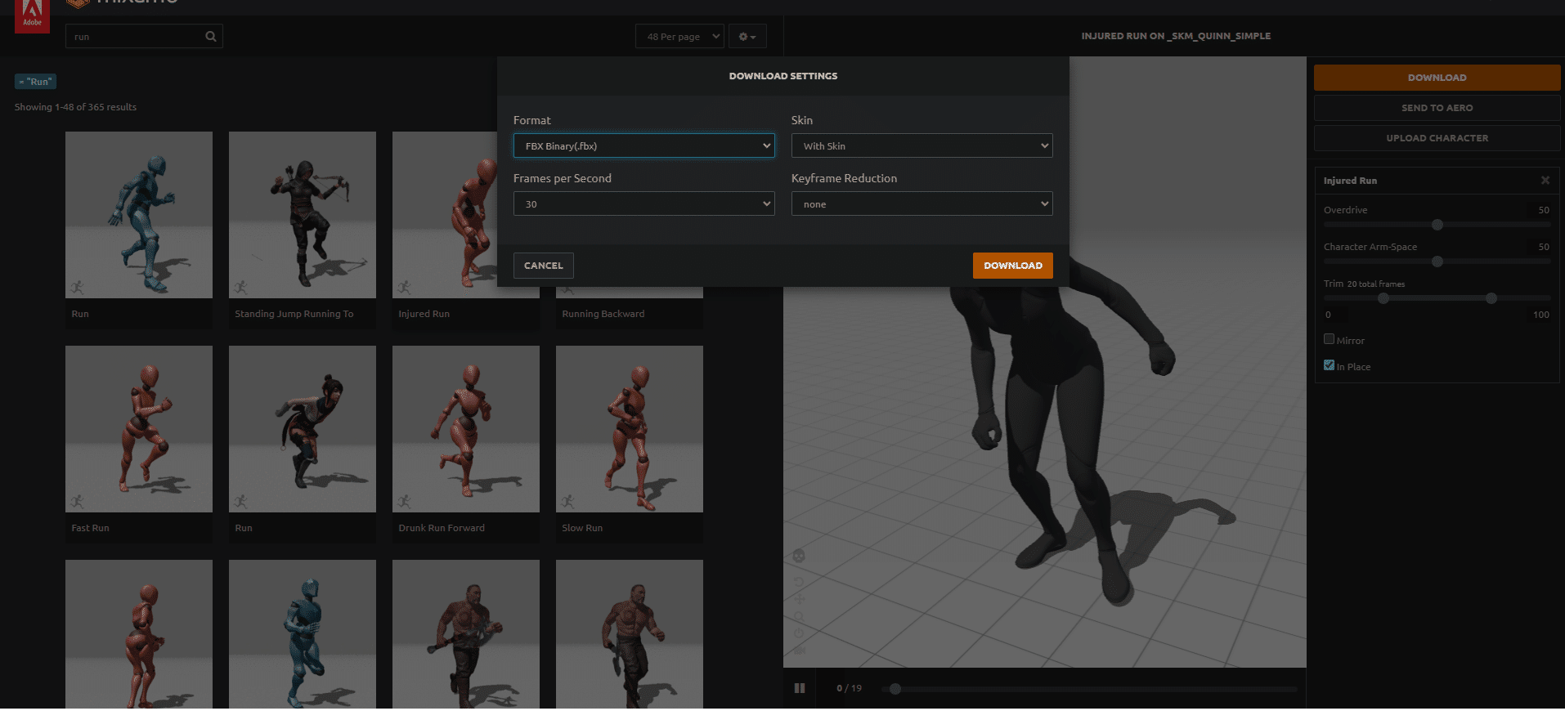The image size is (1565, 711).
Task: Click Cancel in Download Settings
Action: pos(543,266)
